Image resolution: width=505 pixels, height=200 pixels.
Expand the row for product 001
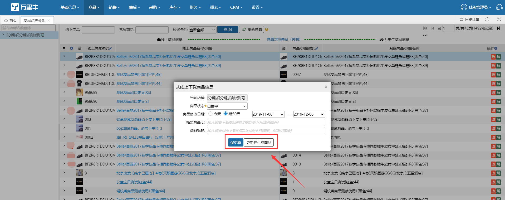pos(64,128)
